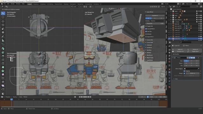This screenshot has height=114, width=203.
Task: Choose the Scale tool
Action: coord(3,29)
